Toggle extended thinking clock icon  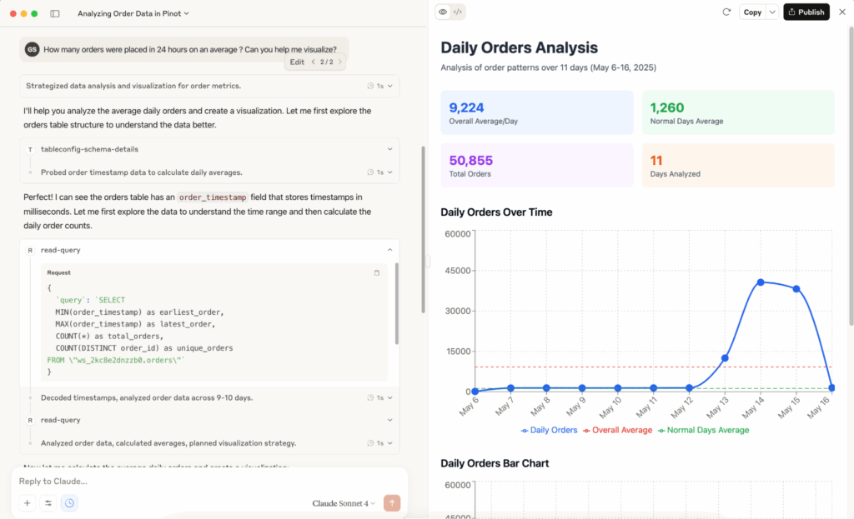point(69,503)
